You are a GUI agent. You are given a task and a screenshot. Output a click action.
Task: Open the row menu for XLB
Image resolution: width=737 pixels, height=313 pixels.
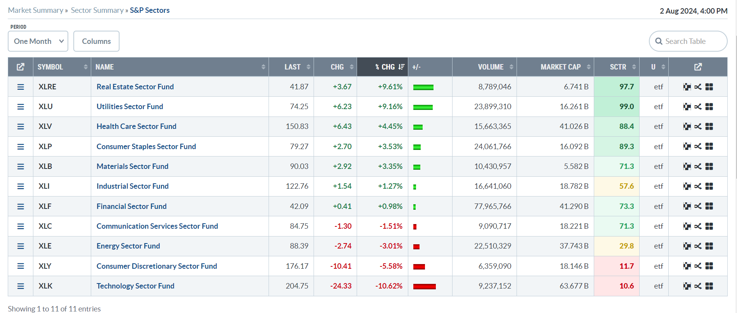click(x=21, y=167)
